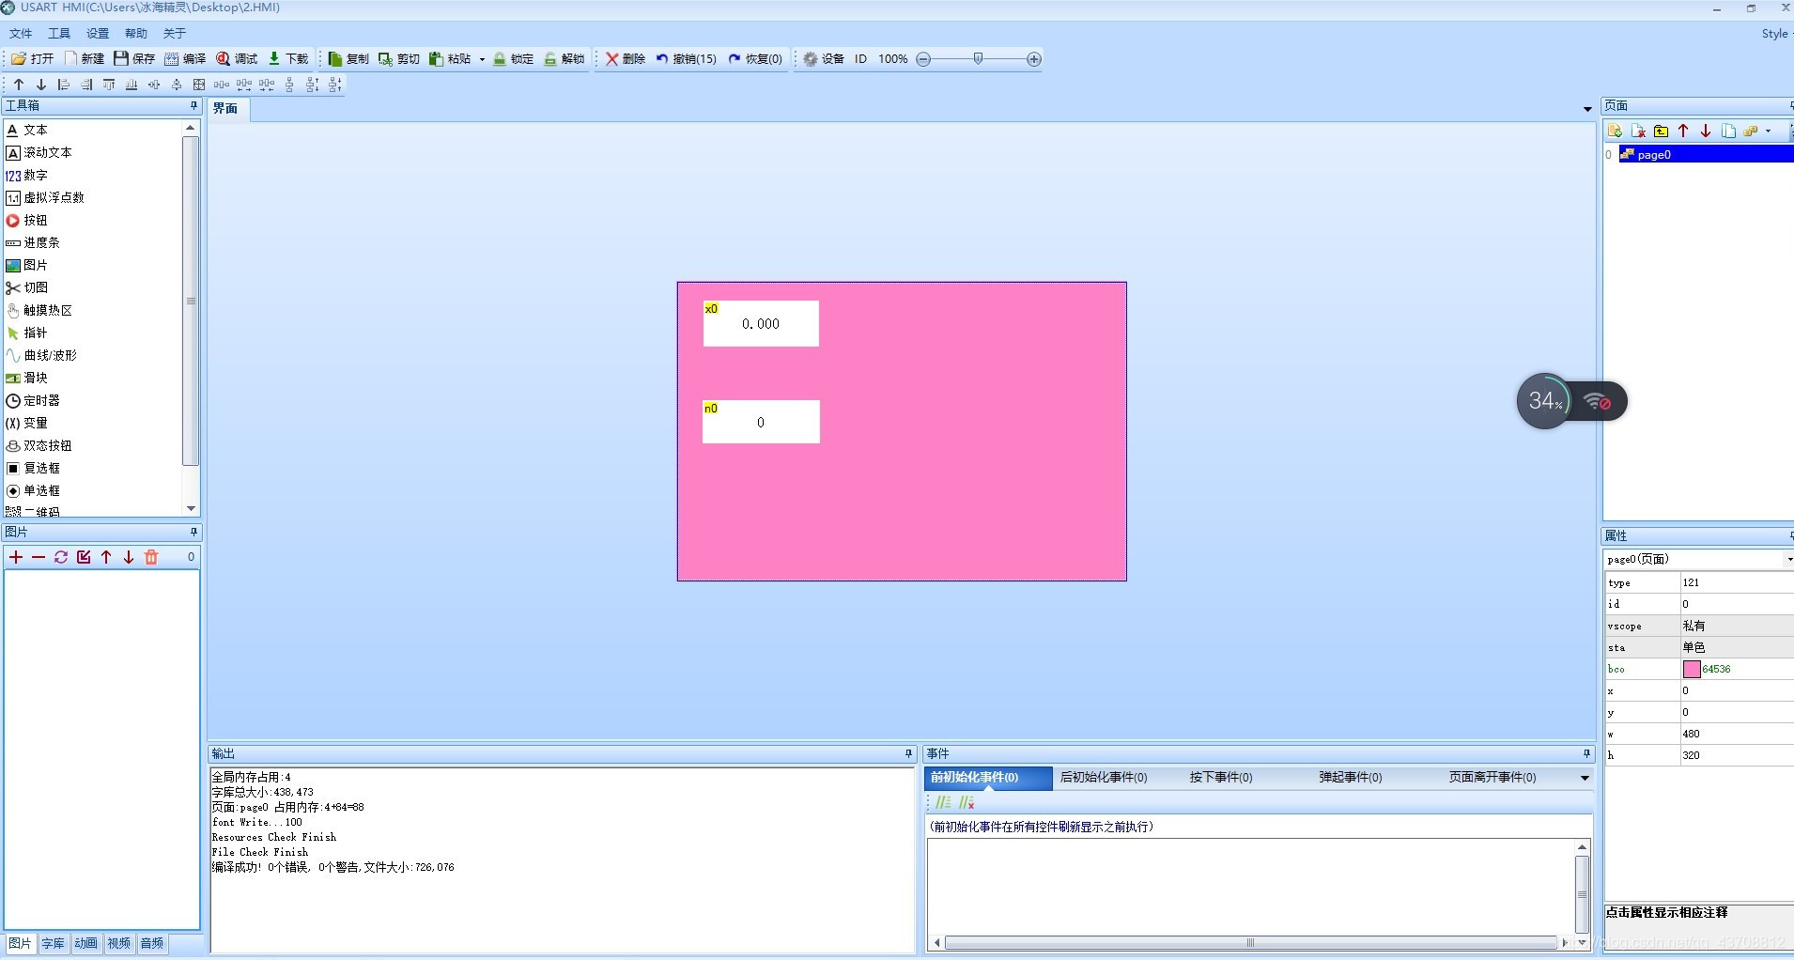
Task: Expand the event tabs overflow arrow
Action: pyautogui.click(x=1585, y=778)
